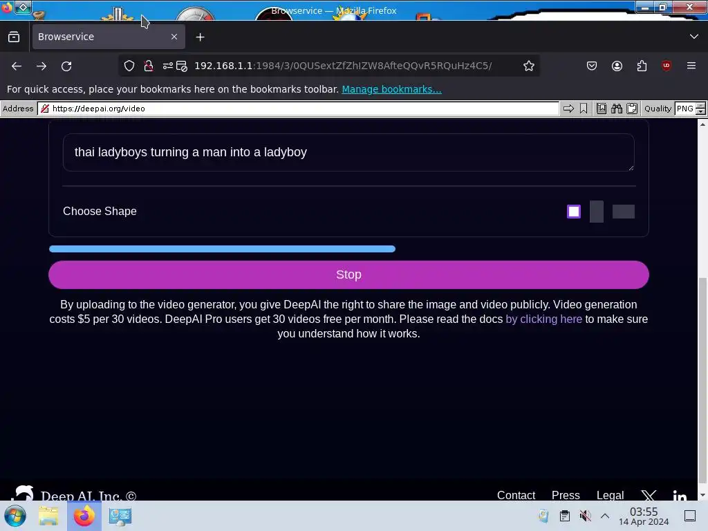Open the Windows Start button

[15, 516]
